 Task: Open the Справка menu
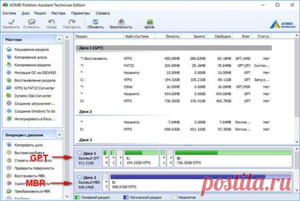tap(103, 13)
